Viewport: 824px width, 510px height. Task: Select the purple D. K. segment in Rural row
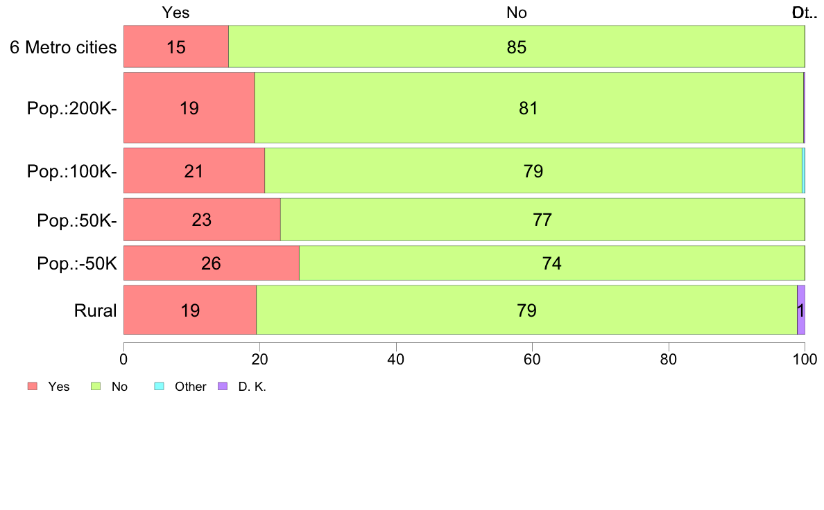(801, 310)
